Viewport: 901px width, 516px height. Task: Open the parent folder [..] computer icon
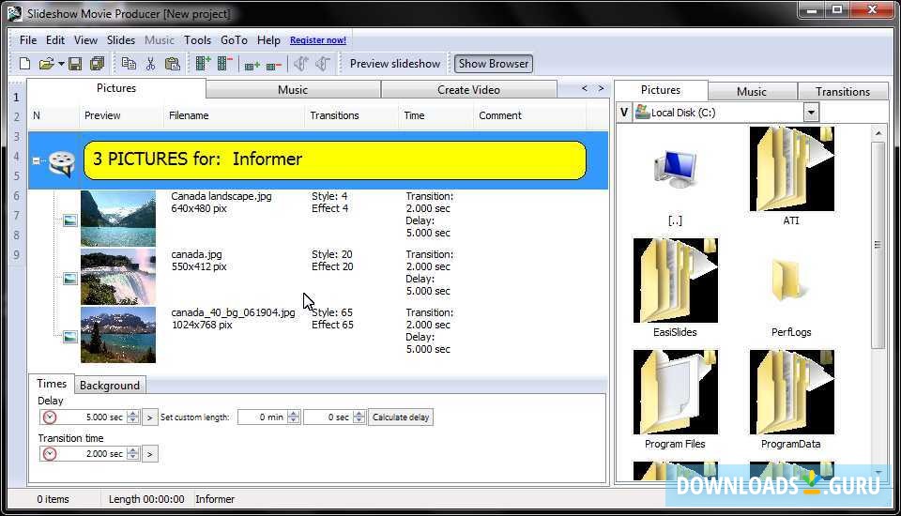tap(675, 169)
